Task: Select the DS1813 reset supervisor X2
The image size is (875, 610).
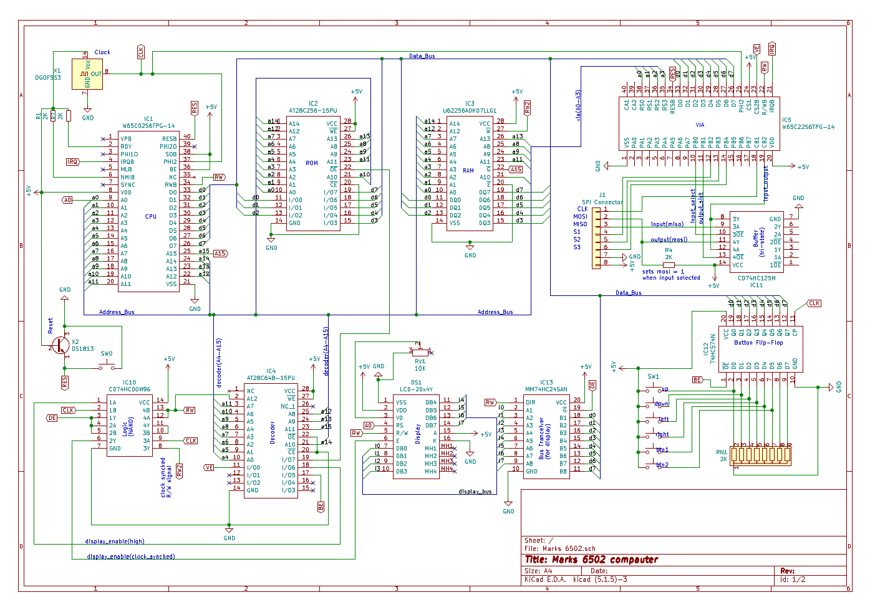Action: click(59, 346)
